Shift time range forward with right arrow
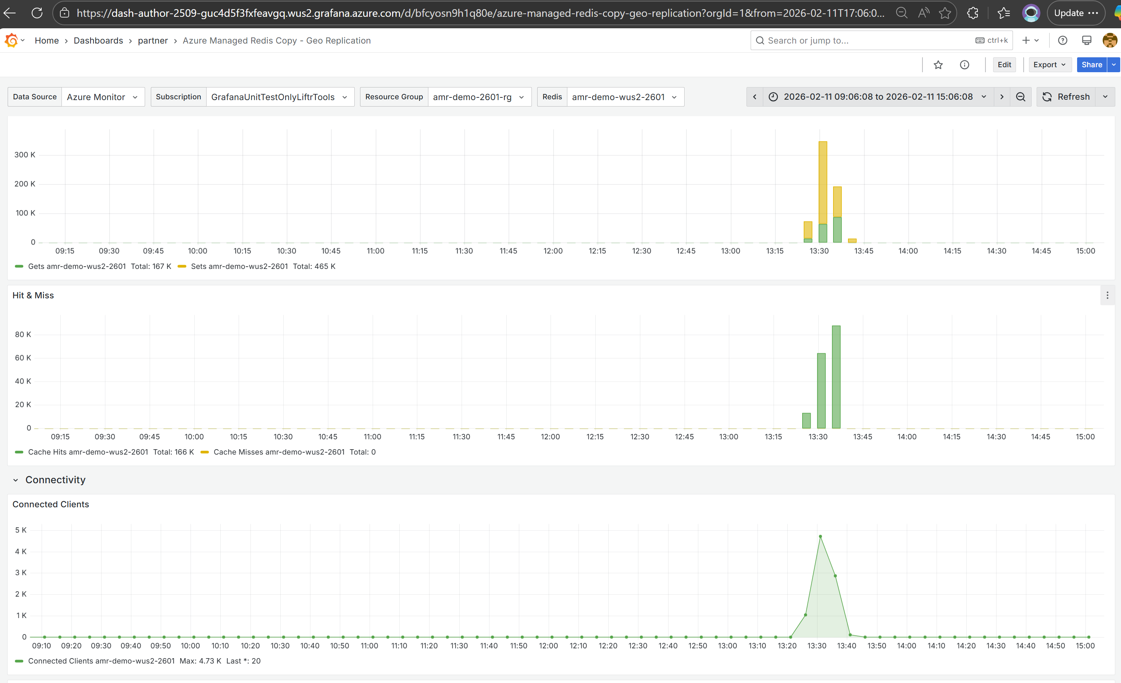The height and width of the screenshot is (683, 1121). pyautogui.click(x=1001, y=97)
